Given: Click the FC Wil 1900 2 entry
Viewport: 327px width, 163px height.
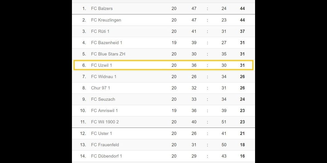Looking at the screenshot, I should point(105,122).
